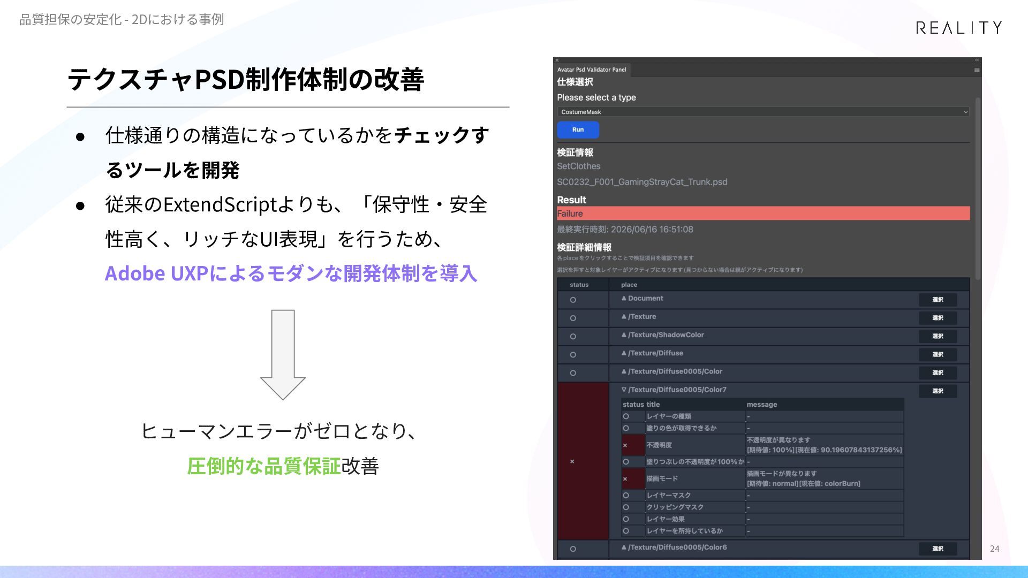
Task: Click the status circle beside レイヤーマスク
Action: pos(626,495)
